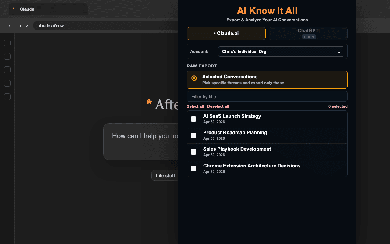
Task: Click the How can I help prompt box
Action: pyautogui.click(x=141, y=142)
